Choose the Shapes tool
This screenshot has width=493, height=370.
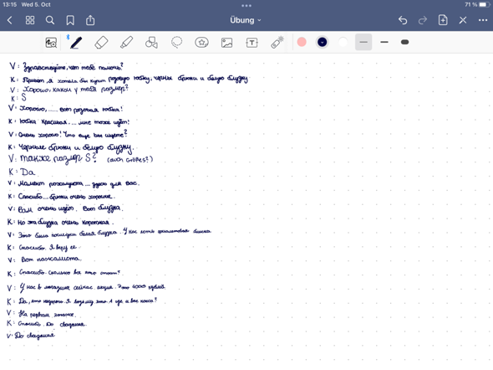(151, 43)
